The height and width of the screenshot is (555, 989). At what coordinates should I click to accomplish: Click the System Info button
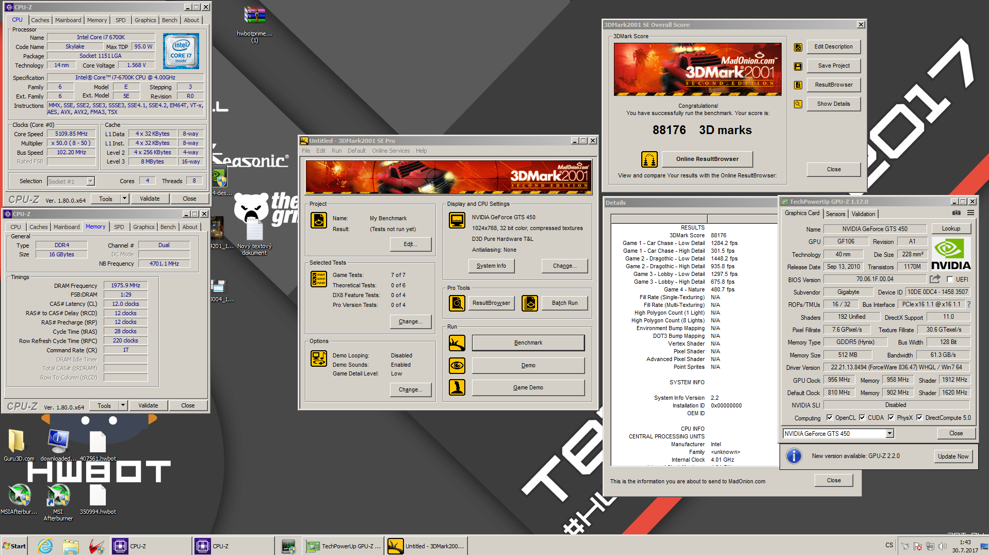[491, 266]
